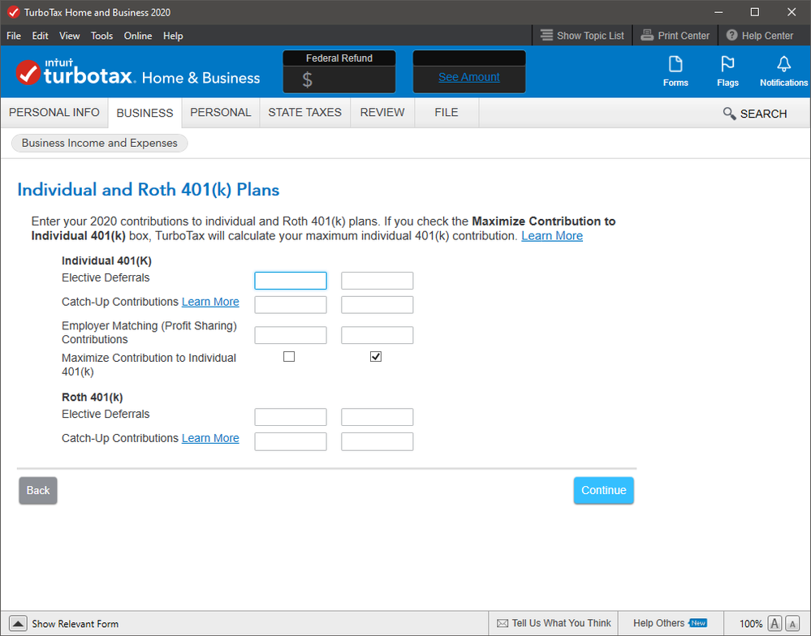The height and width of the screenshot is (636, 811).
Task: Focus left Individual 401(K) Elective Deferrals field
Action: [x=291, y=281]
